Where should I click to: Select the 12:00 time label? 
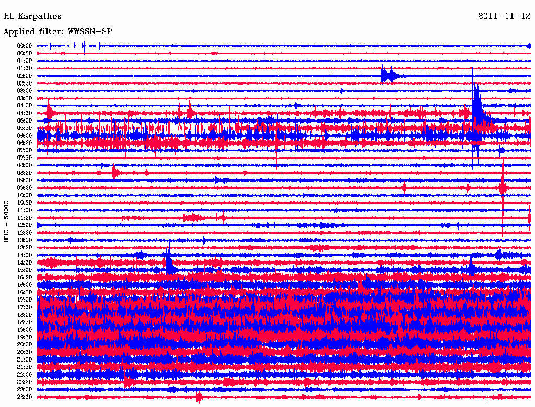25,225
